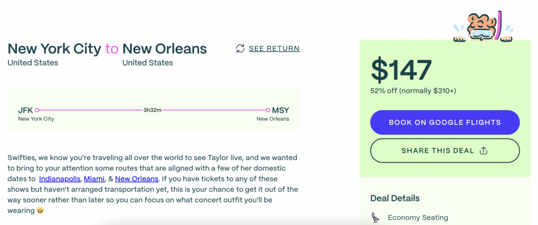Viewport: 538px width, 225px height.
Task: Click the Book on Google Flights button
Action: click(444, 122)
